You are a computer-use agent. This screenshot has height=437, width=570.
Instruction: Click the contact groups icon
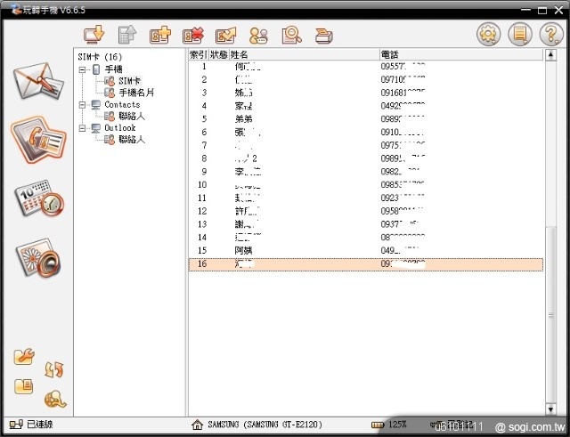258,36
